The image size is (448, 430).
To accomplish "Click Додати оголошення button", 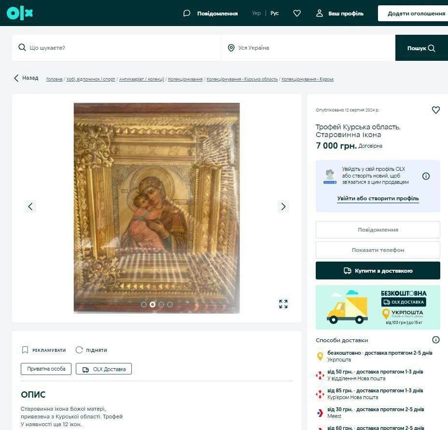I will (x=413, y=13).
